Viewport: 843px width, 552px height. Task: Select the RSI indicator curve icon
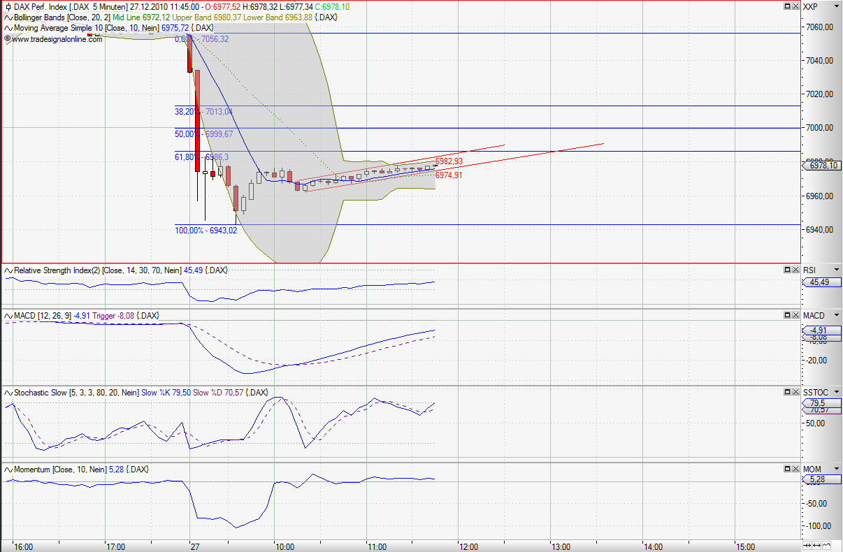click(x=7, y=269)
